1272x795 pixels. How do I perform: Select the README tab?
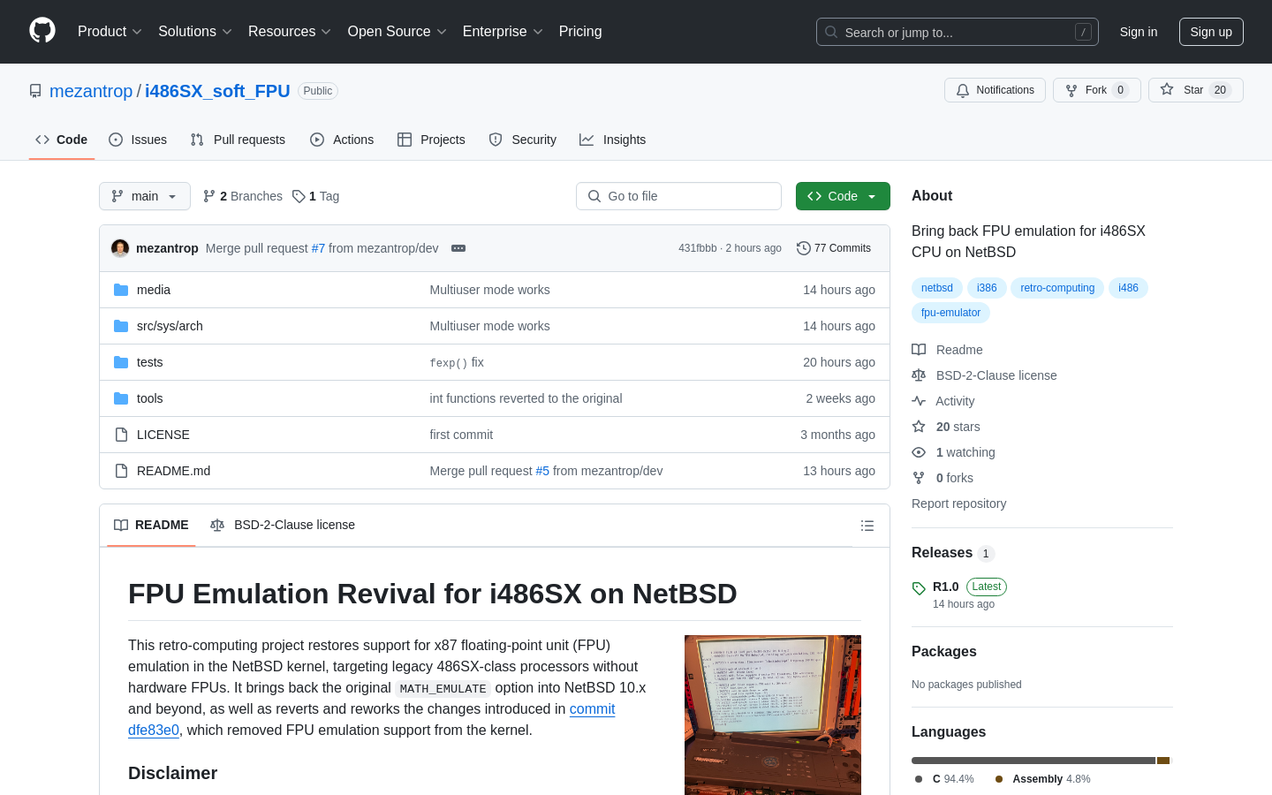[x=151, y=525]
